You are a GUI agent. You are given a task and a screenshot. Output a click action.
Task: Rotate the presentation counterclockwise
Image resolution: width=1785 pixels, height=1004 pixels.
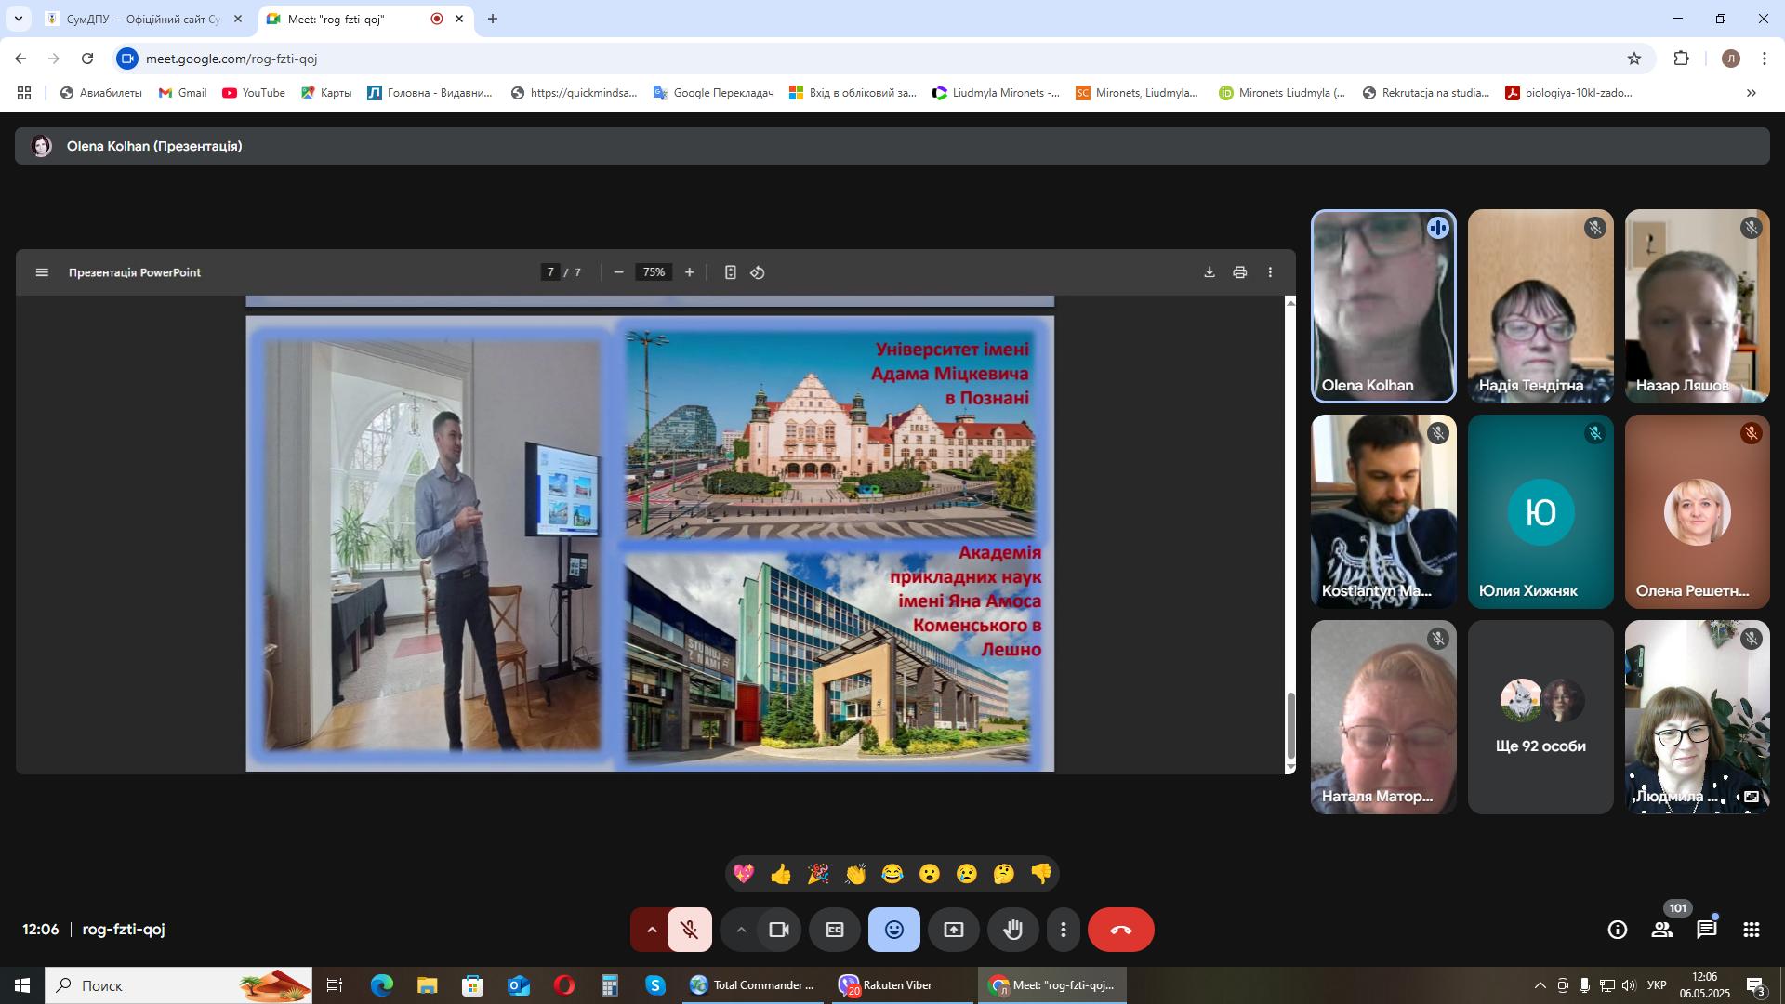pos(758,272)
